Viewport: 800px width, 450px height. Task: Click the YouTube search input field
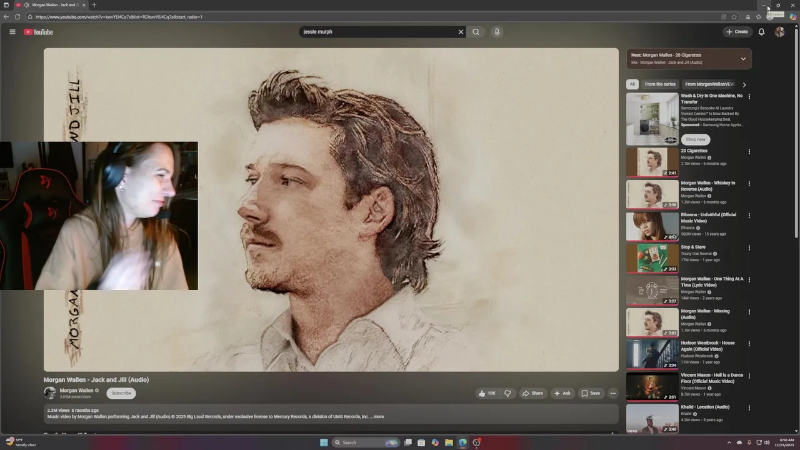pyautogui.click(x=378, y=32)
